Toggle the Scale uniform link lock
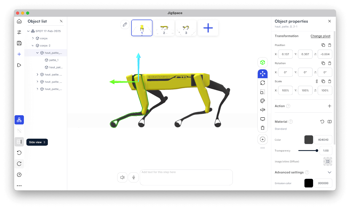Screen dimensions: 350x209 [317, 81]
